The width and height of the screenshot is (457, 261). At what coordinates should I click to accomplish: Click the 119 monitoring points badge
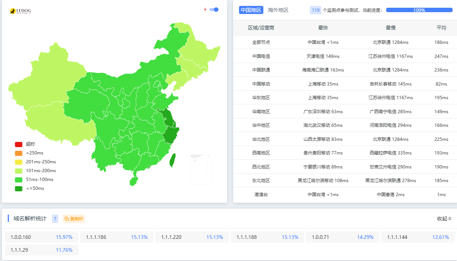(x=315, y=10)
